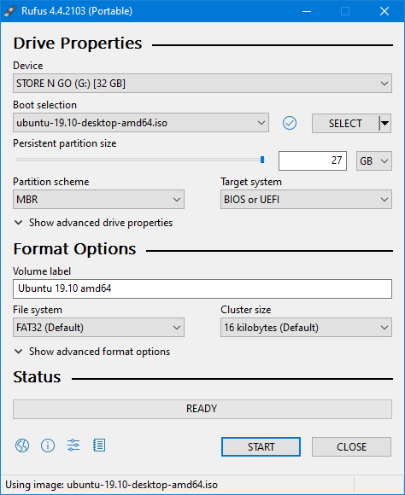Click the checksum checkmark icon
Image resolution: width=405 pixels, height=495 pixels.
coord(290,123)
